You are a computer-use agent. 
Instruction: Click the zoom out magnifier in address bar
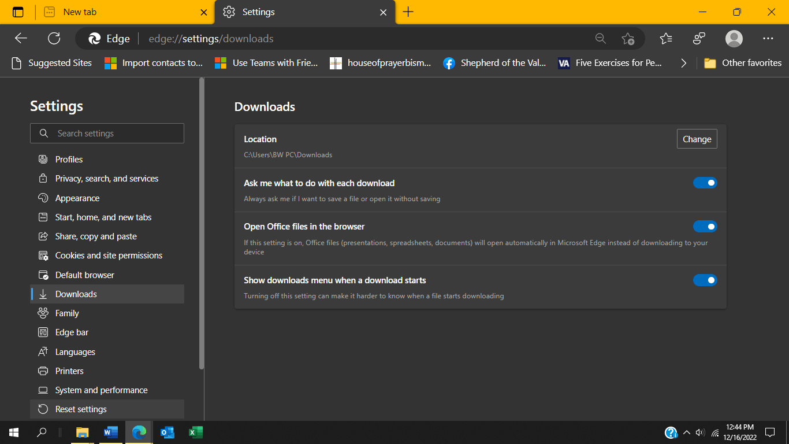[x=601, y=39]
